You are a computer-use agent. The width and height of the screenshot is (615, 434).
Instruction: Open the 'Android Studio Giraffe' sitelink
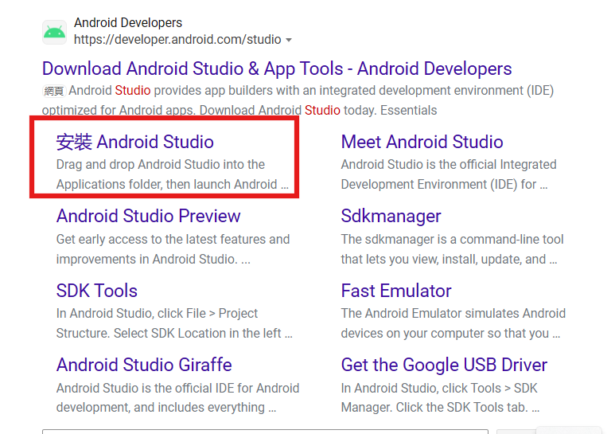click(144, 365)
